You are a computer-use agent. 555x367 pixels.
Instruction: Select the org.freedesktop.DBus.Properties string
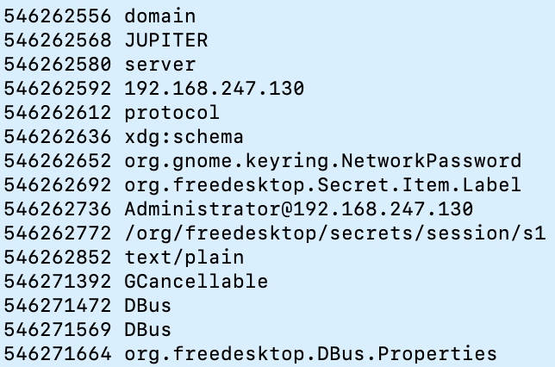click(x=310, y=353)
